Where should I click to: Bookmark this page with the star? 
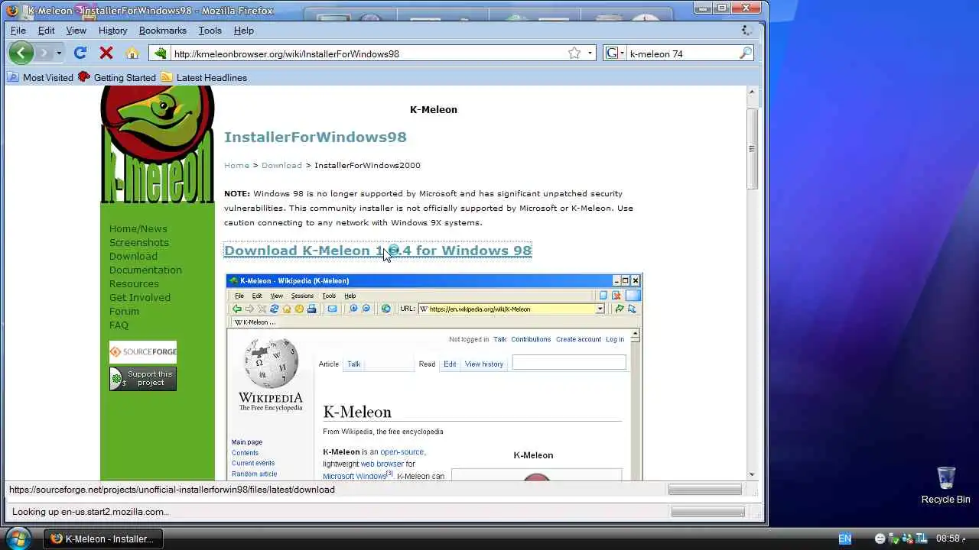(x=574, y=53)
